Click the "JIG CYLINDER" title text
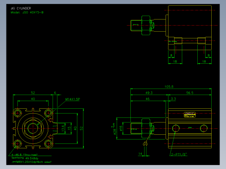The width and height of the screenshot is (226, 169). pyautogui.click(x=21, y=8)
